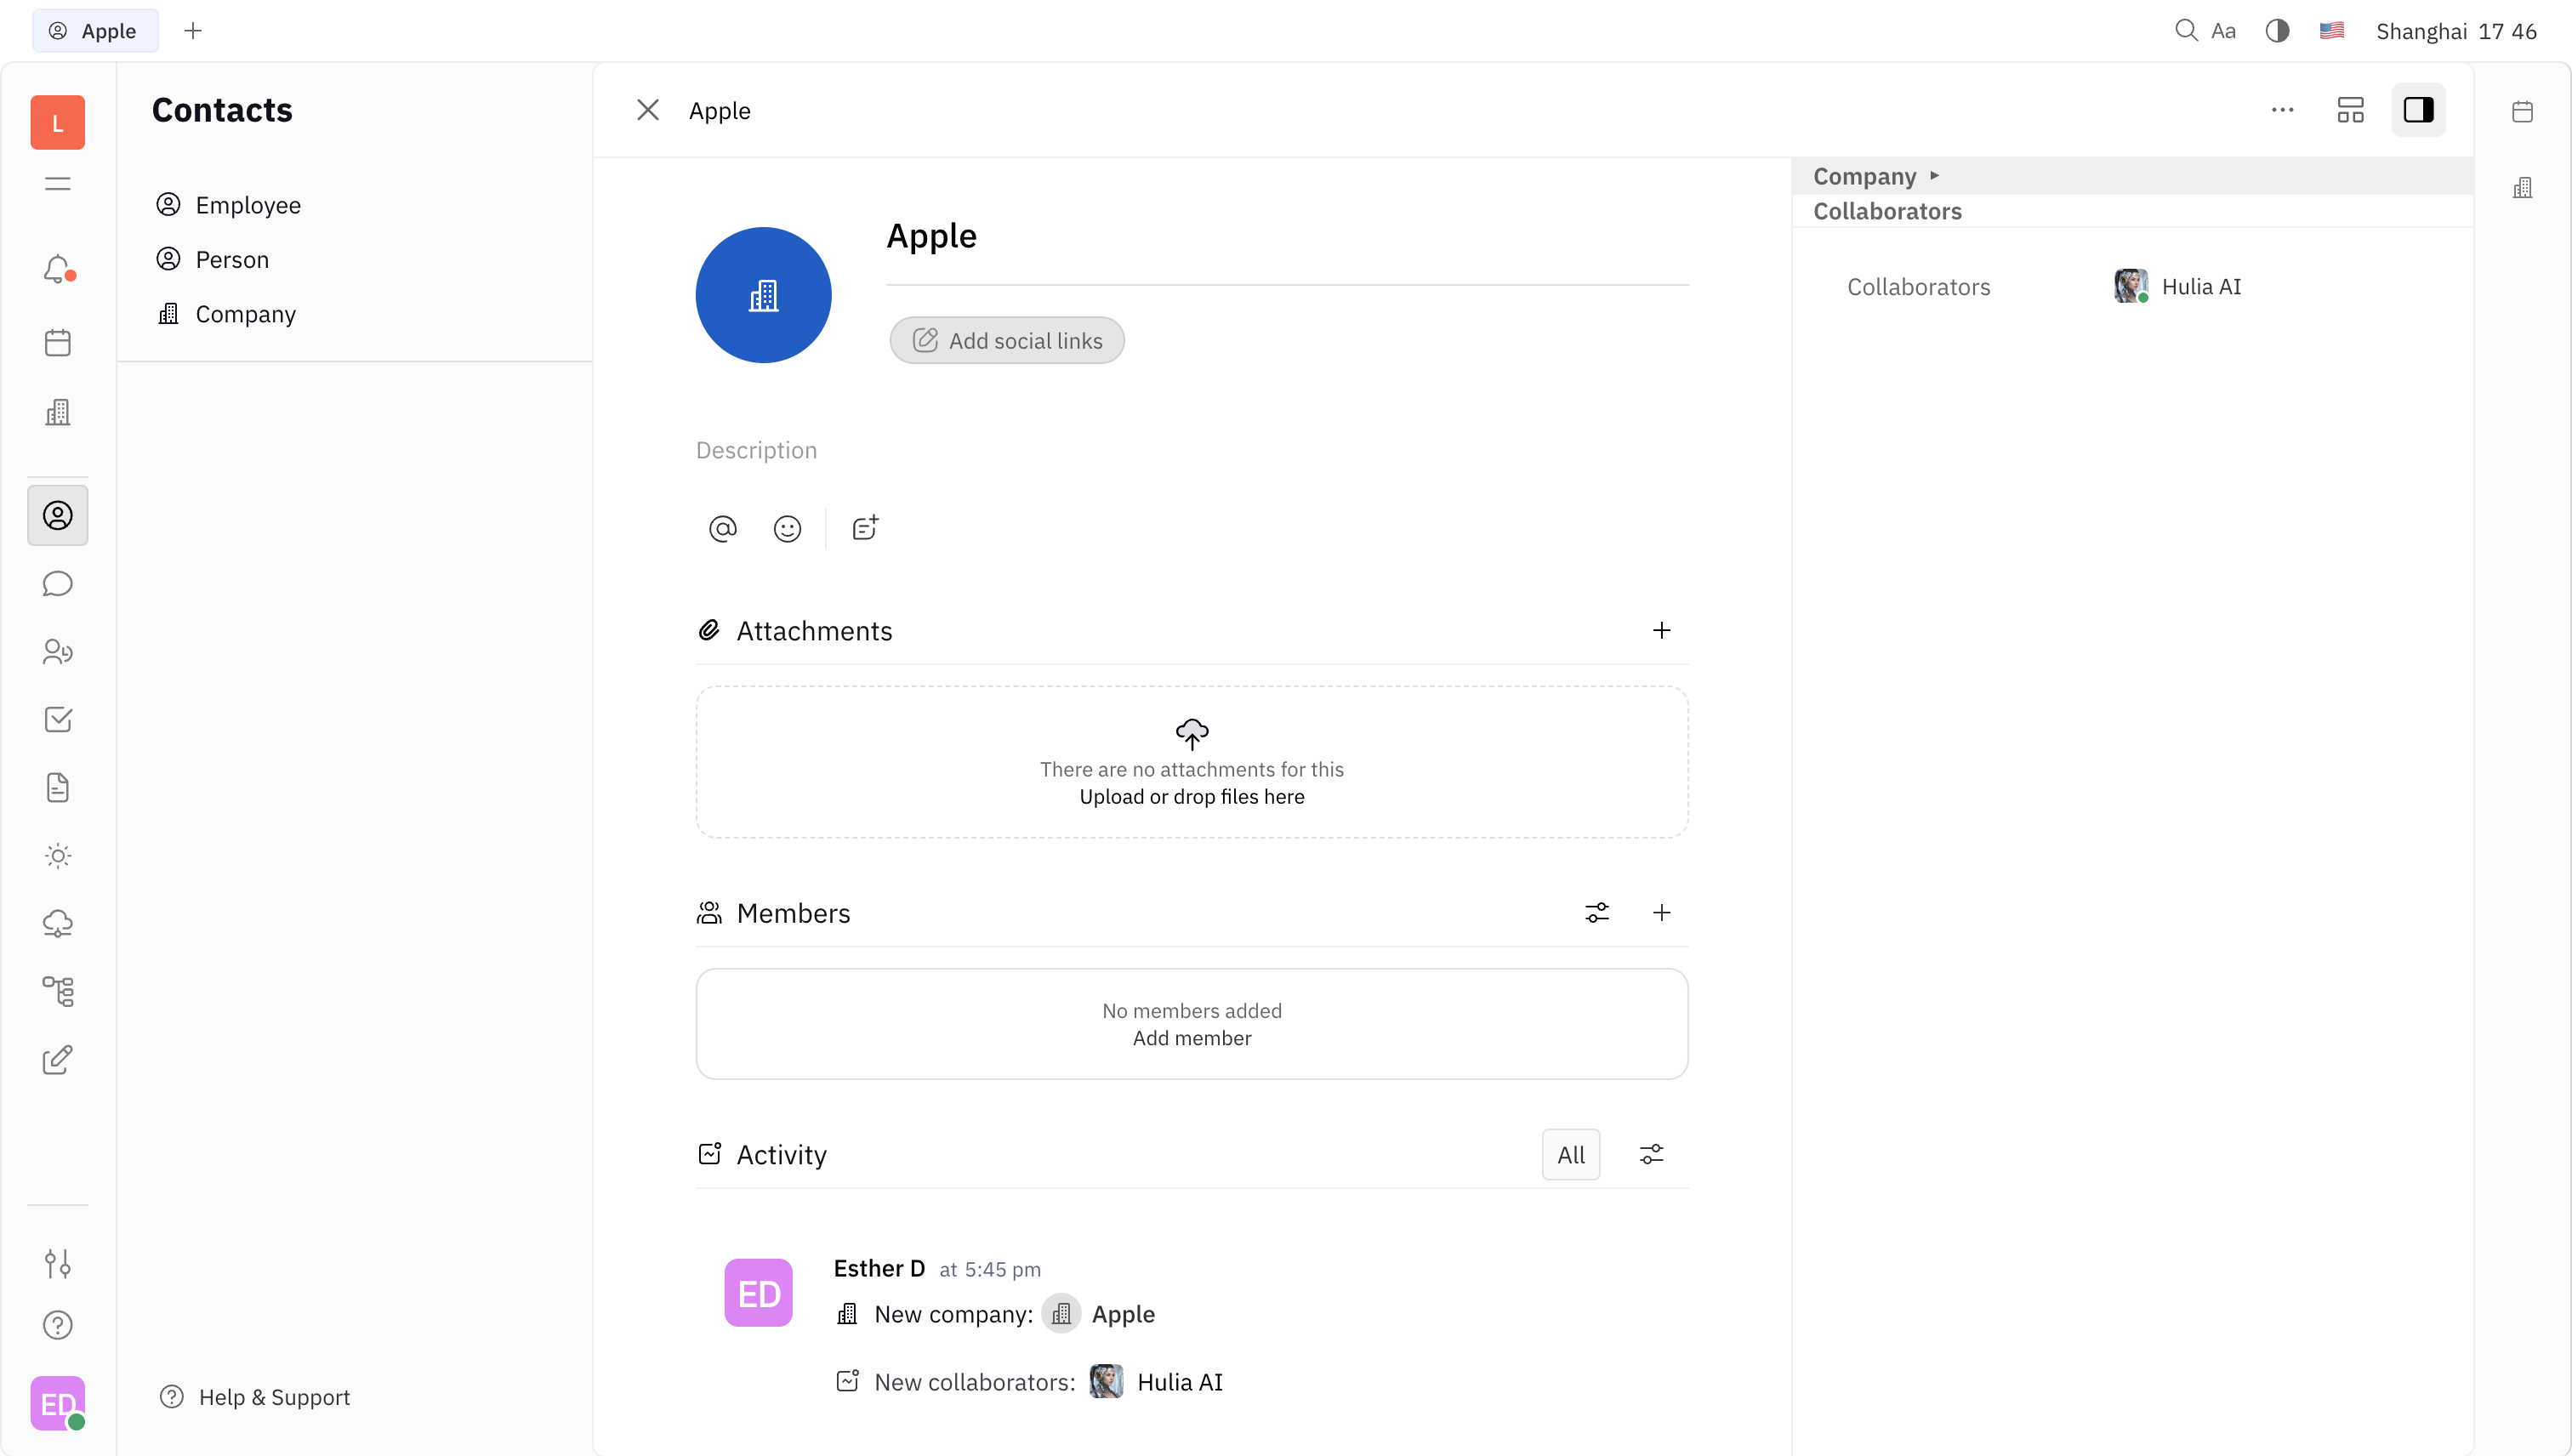Viewport: 2572px width, 1456px height.
Task: Click the mention @ icon in description
Action: click(x=722, y=528)
